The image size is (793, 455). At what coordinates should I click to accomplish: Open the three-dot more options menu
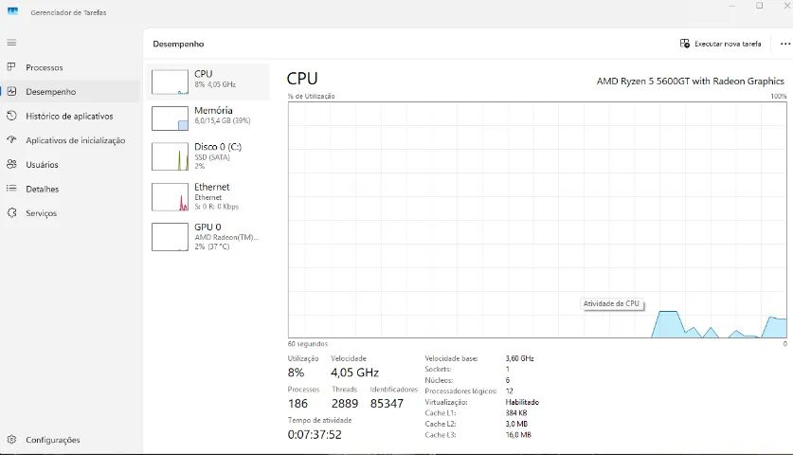784,44
